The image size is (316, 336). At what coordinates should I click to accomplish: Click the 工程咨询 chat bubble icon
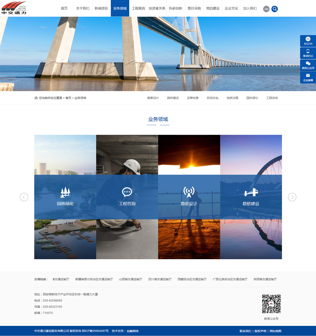[127, 192]
